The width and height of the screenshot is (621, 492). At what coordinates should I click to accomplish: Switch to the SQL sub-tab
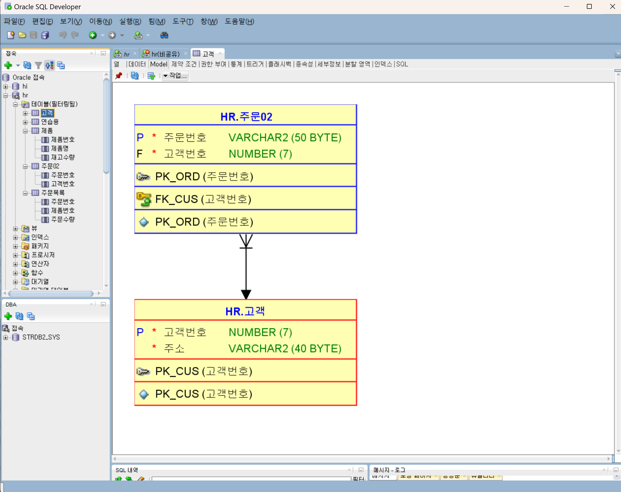click(x=402, y=64)
